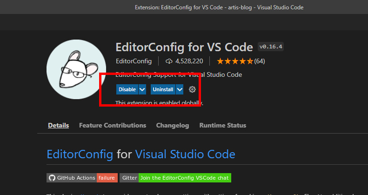
Task: Open the extension's Manage gear icon
Action: [192, 89]
